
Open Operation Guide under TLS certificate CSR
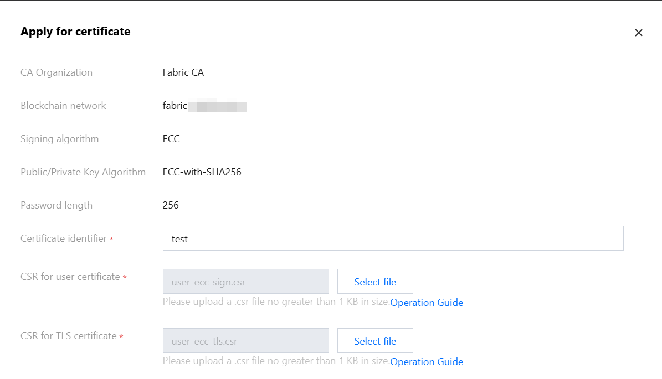coord(427,362)
